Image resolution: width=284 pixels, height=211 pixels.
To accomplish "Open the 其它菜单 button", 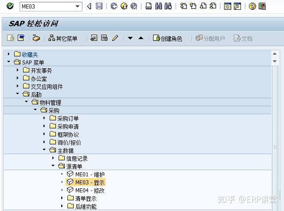I will coord(63,39).
